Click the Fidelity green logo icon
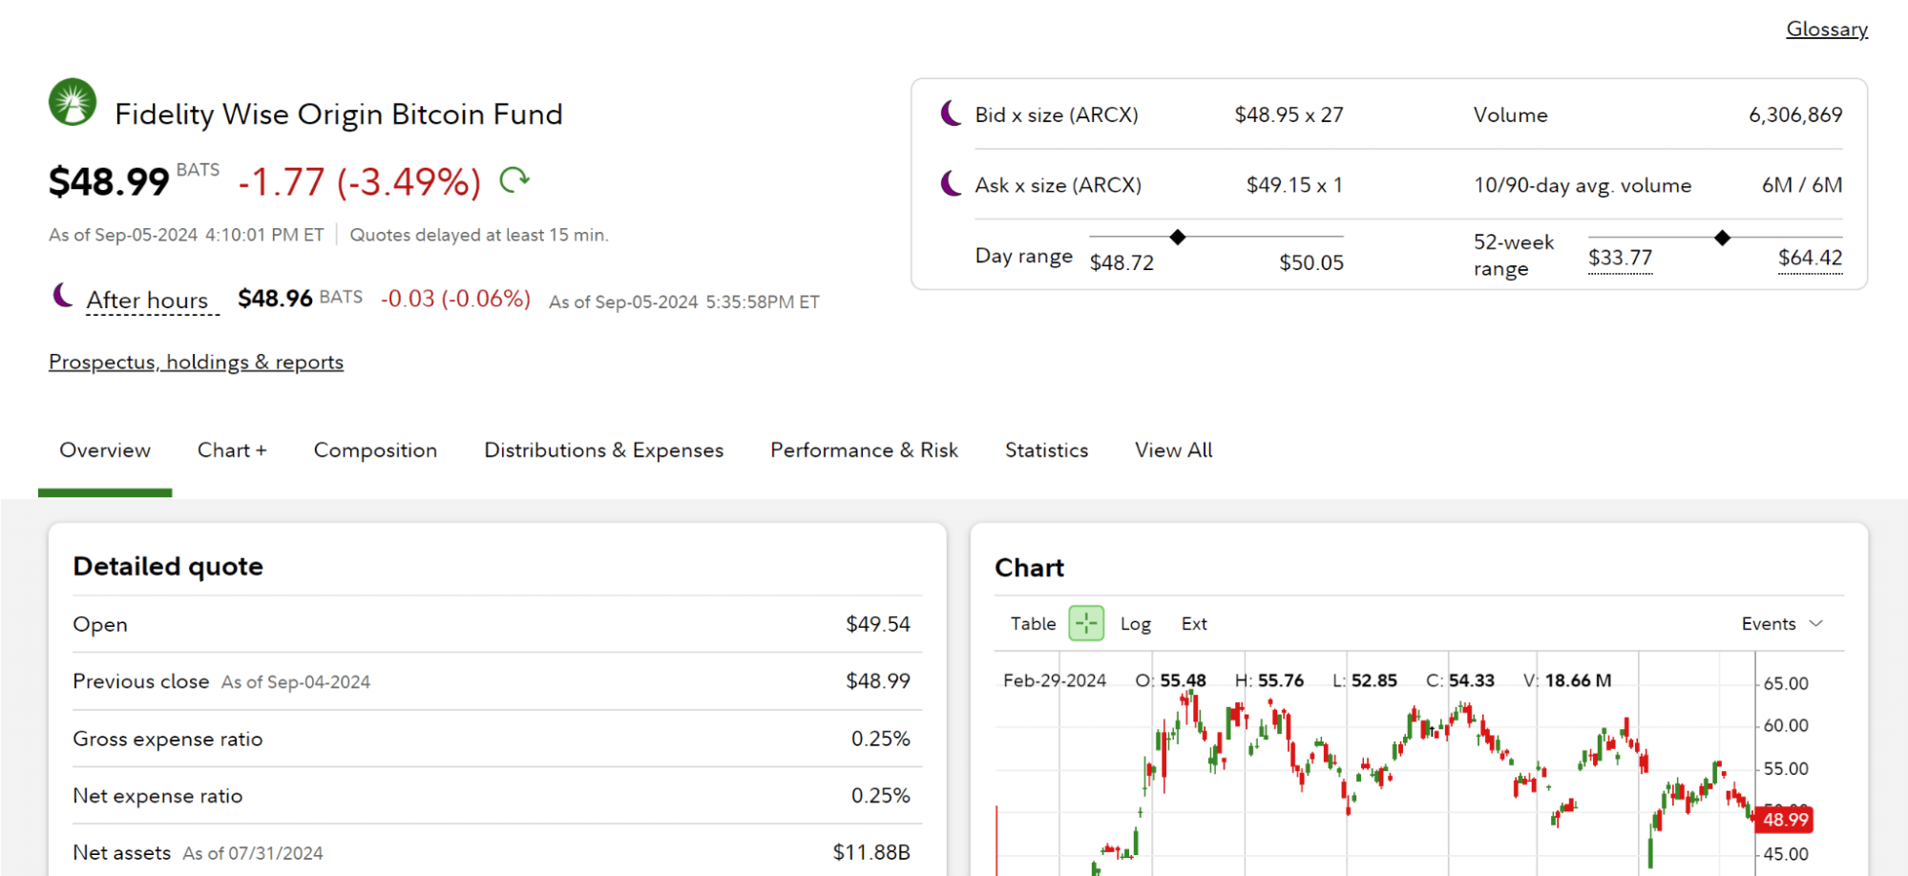 [73, 102]
